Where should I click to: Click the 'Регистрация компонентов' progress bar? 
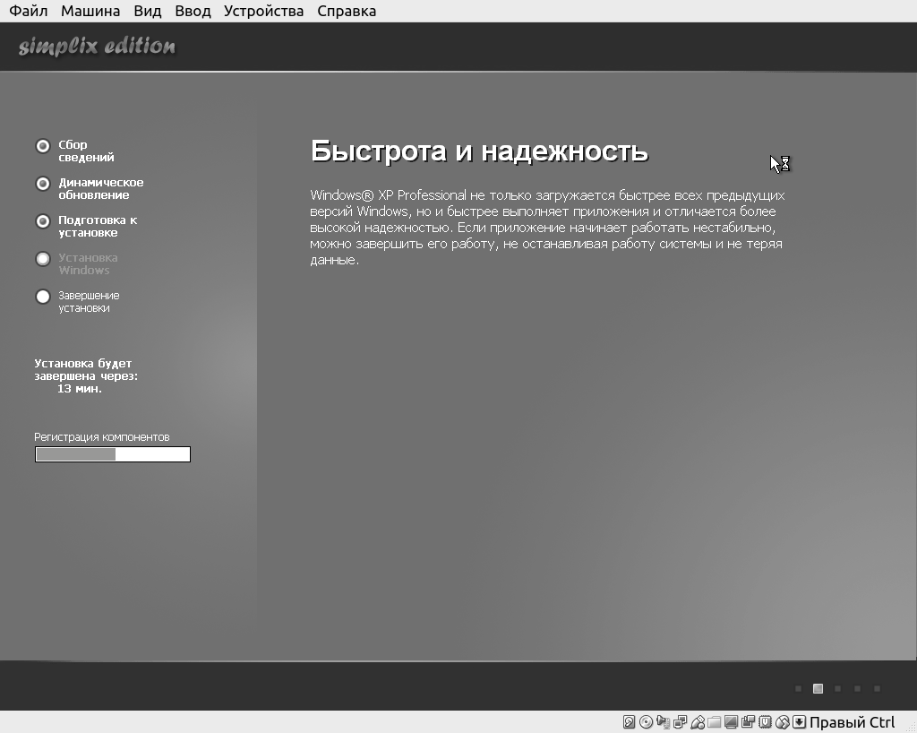click(113, 454)
